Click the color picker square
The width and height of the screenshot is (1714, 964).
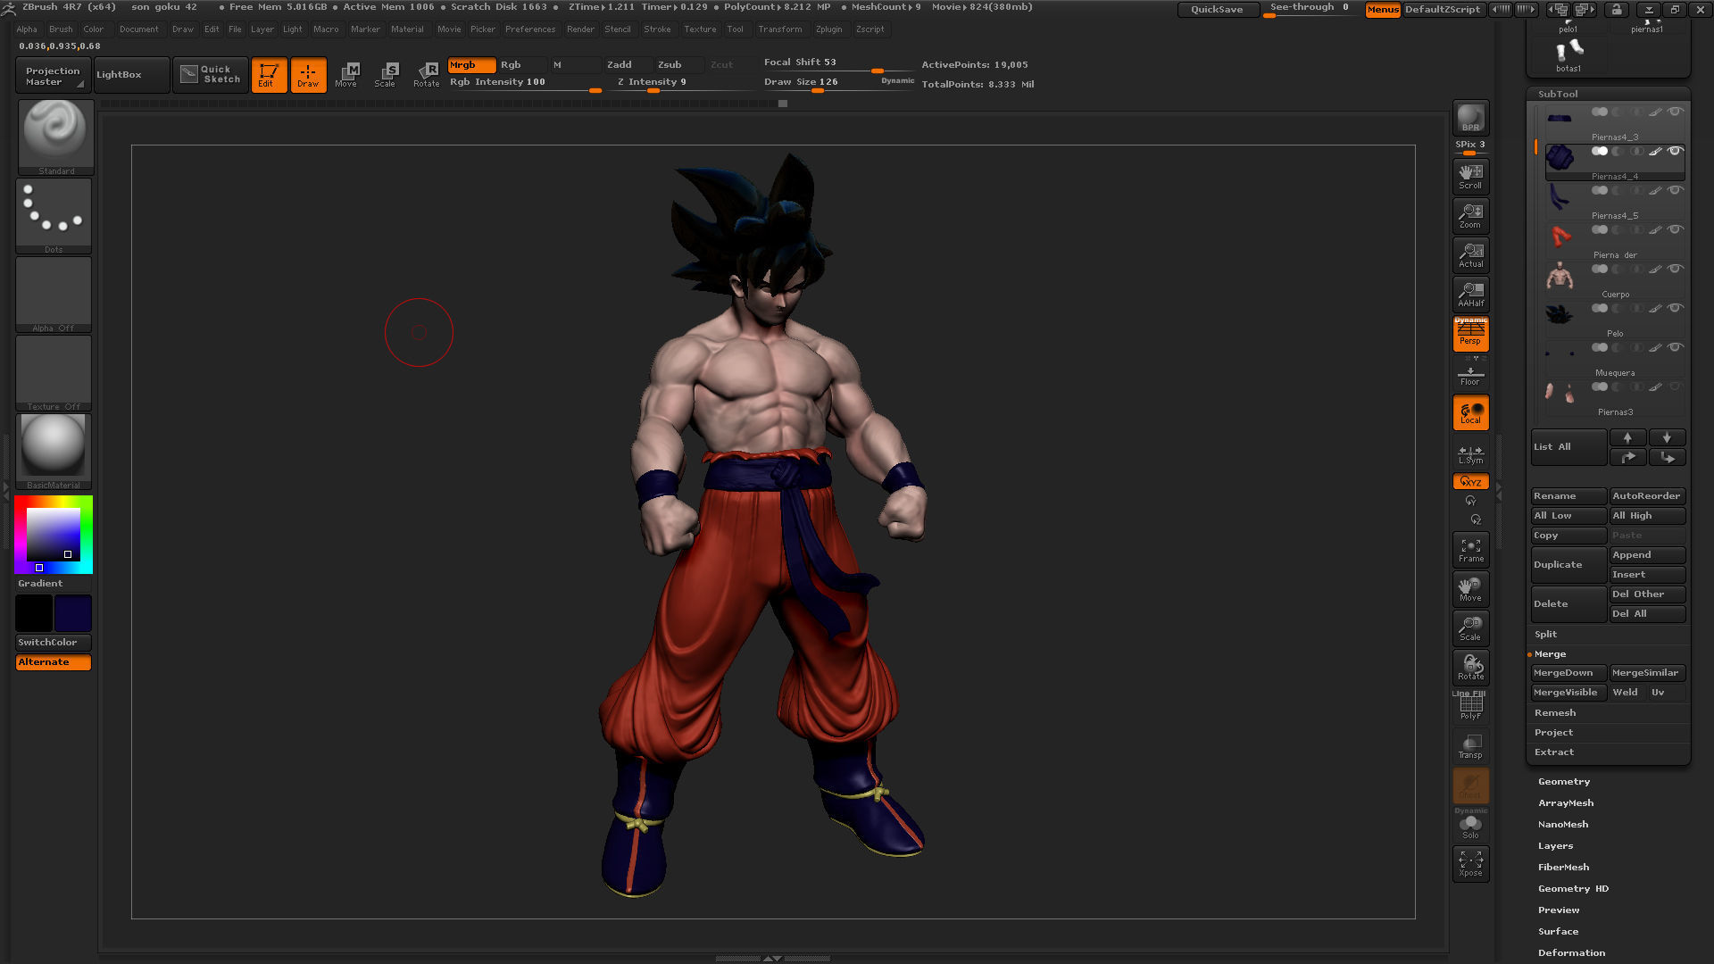coord(54,535)
